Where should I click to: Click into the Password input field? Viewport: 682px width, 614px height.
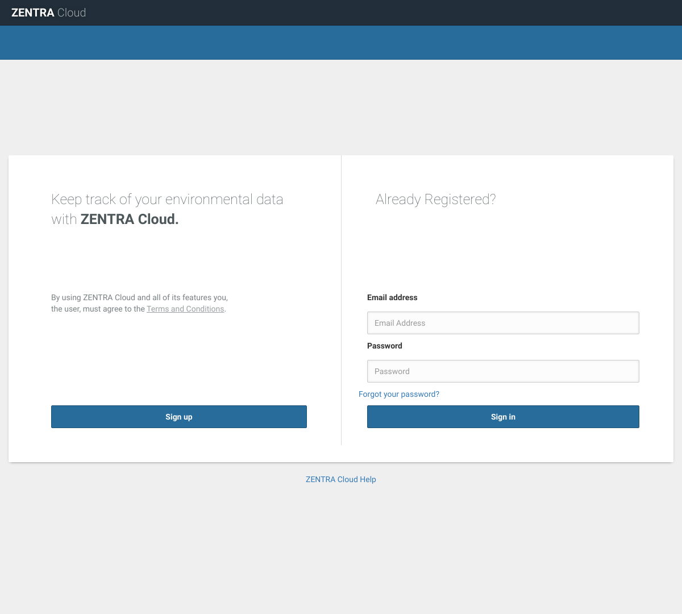point(503,371)
